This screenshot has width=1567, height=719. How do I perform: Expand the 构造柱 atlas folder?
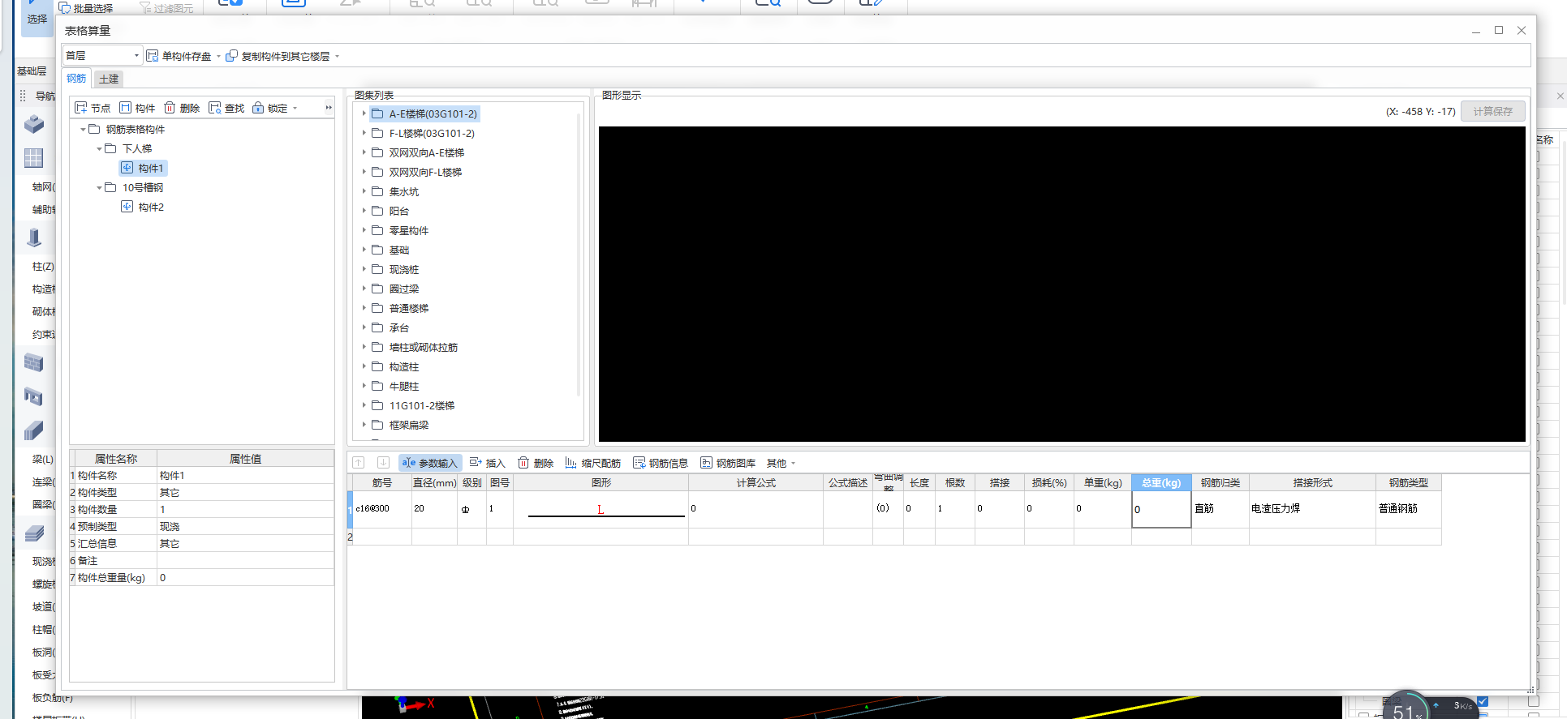tap(364, 366)
